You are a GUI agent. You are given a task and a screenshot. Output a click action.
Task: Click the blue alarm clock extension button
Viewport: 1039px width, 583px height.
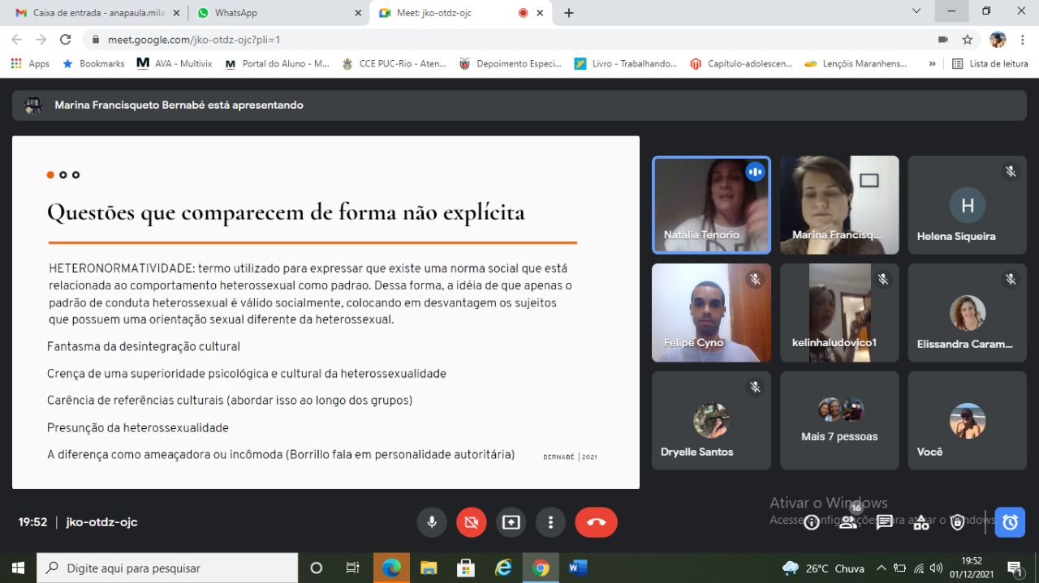tap(1010, 522)
